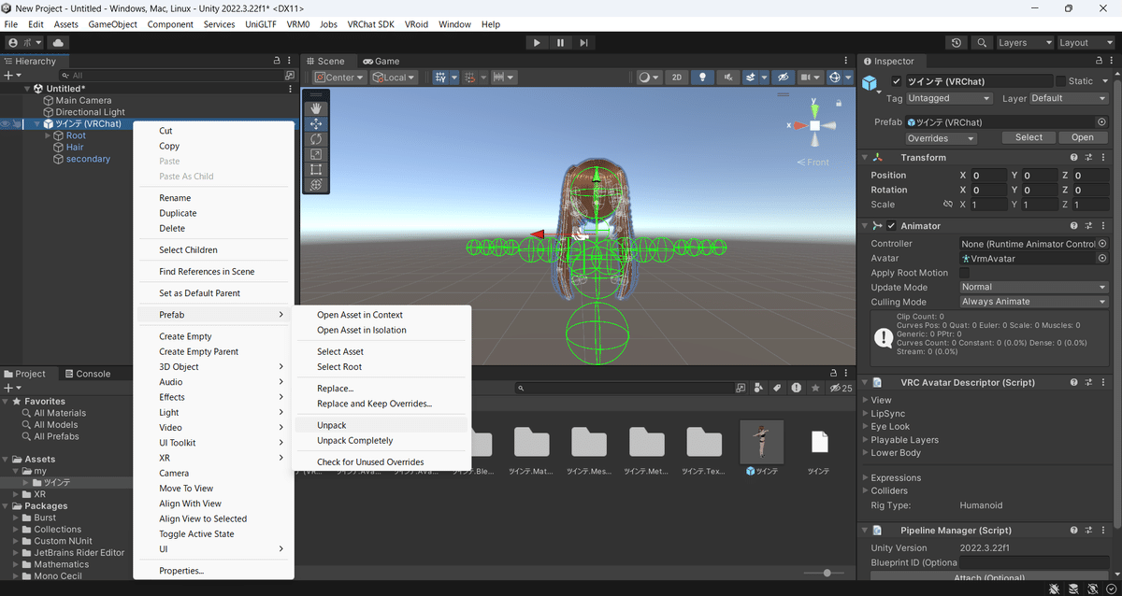
Task: Click the Favorites star save-search icon
Action: click(x=815, y=388)
